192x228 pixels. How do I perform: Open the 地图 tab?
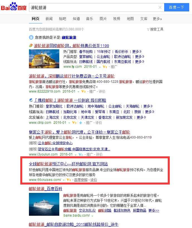[130, 19]
